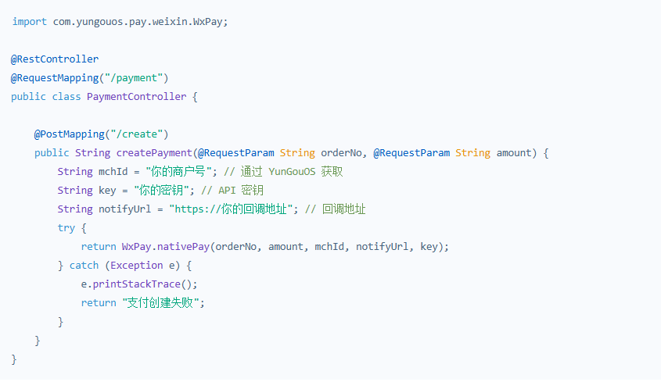Click the @PostMapping annotation
Screen dimensions: 661x382
point(70,134)
